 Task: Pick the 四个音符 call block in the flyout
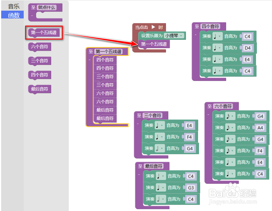point(40,75)
